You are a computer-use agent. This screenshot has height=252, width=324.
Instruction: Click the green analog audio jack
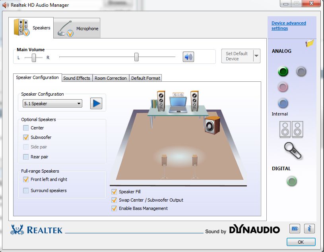(x=283, y=71)
